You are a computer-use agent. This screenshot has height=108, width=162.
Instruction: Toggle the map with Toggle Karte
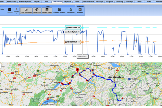click(x=37, y=11)
